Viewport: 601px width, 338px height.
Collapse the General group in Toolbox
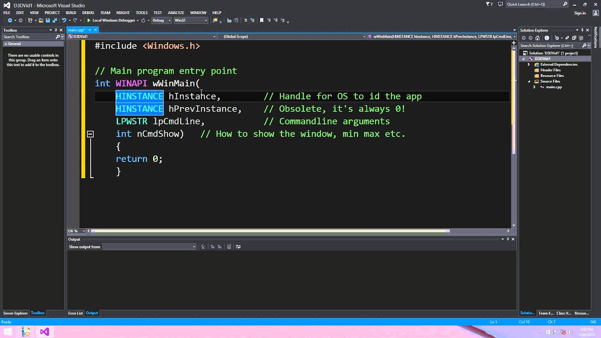[5, 44]
